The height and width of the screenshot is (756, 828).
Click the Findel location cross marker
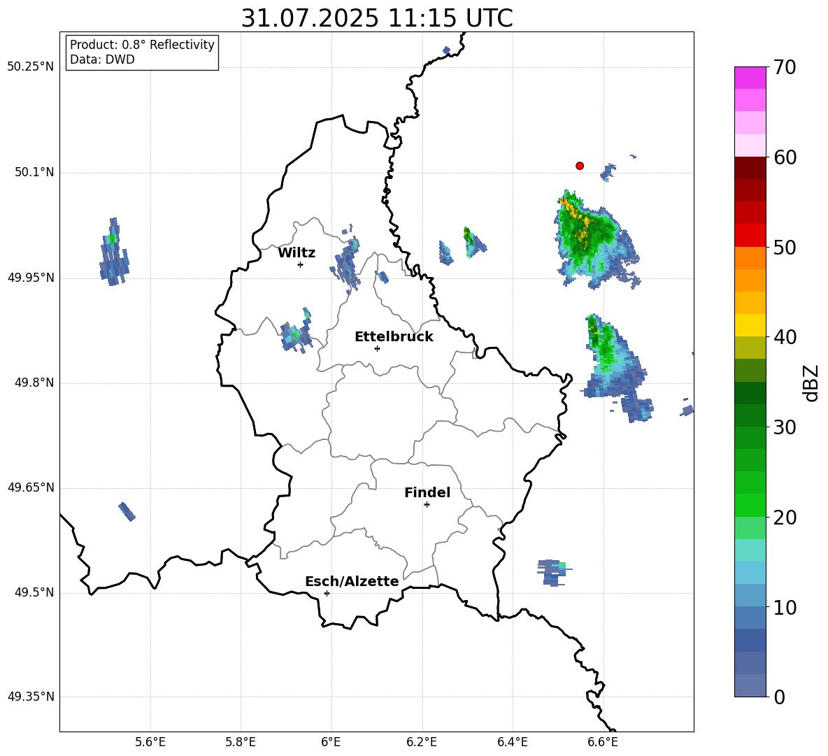[427, 505]
